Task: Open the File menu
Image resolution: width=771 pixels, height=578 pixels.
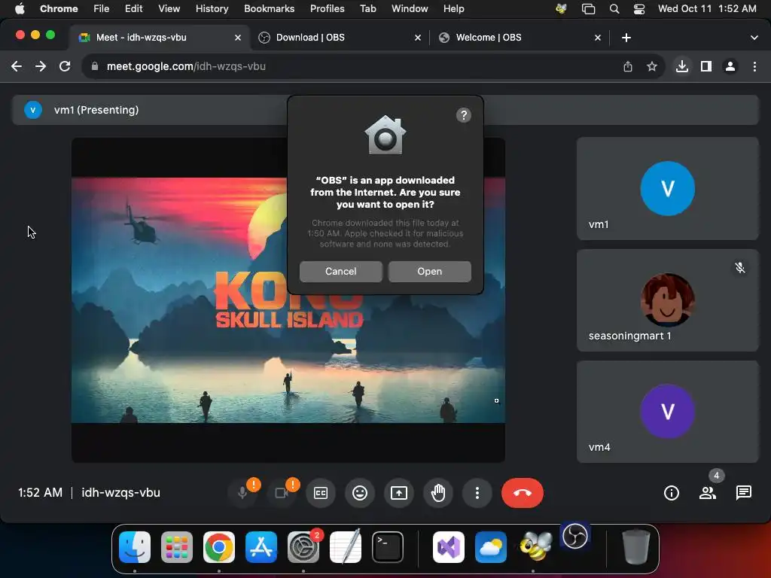Action: click(102, 8)
